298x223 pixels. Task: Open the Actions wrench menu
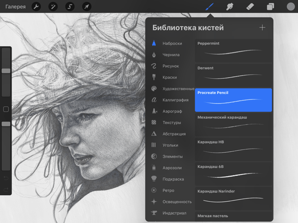coord(36,6)
